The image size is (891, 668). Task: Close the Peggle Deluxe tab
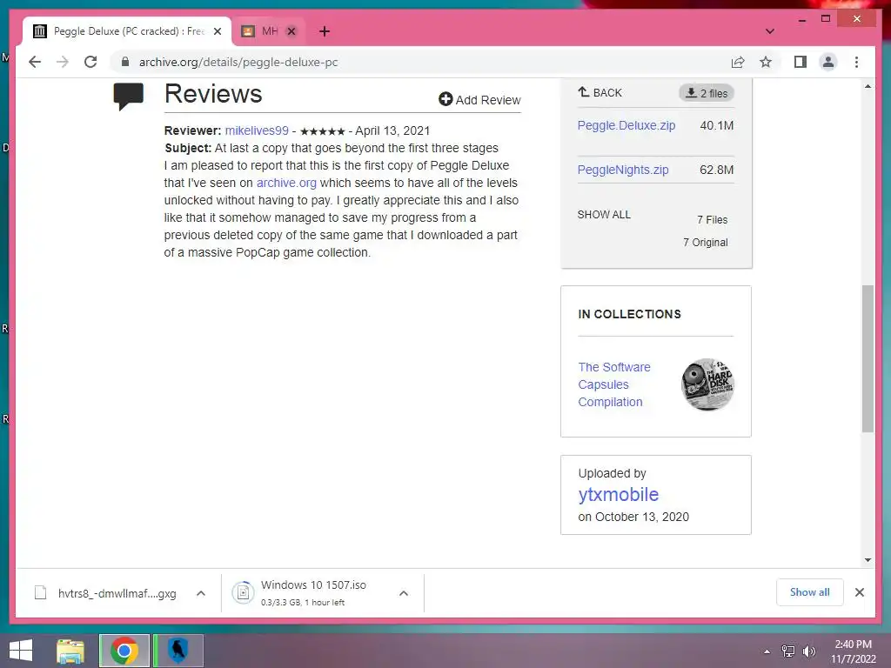coord(217,31)
